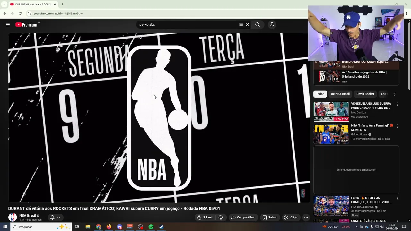
Task: Open the clock and date 14:38
Action: pyautogui.click(x=392, y=227)
